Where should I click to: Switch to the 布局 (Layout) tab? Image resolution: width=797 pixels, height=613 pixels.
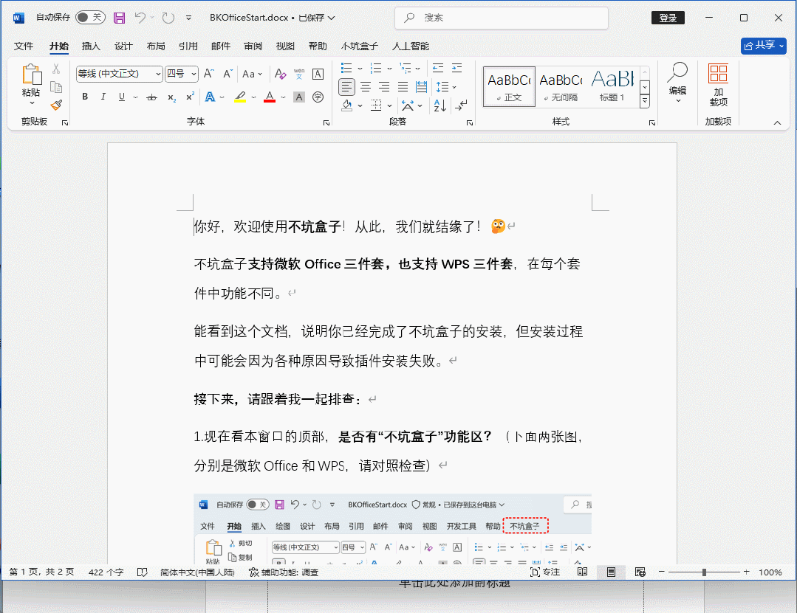tap(156, 46)
